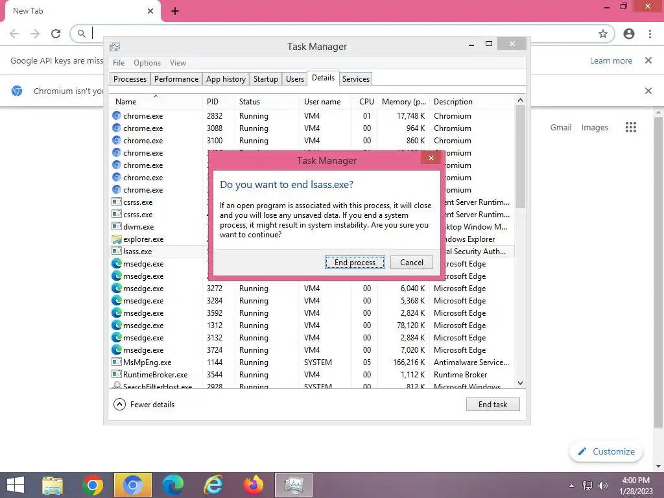Click Customize button on new tab page

606,451
